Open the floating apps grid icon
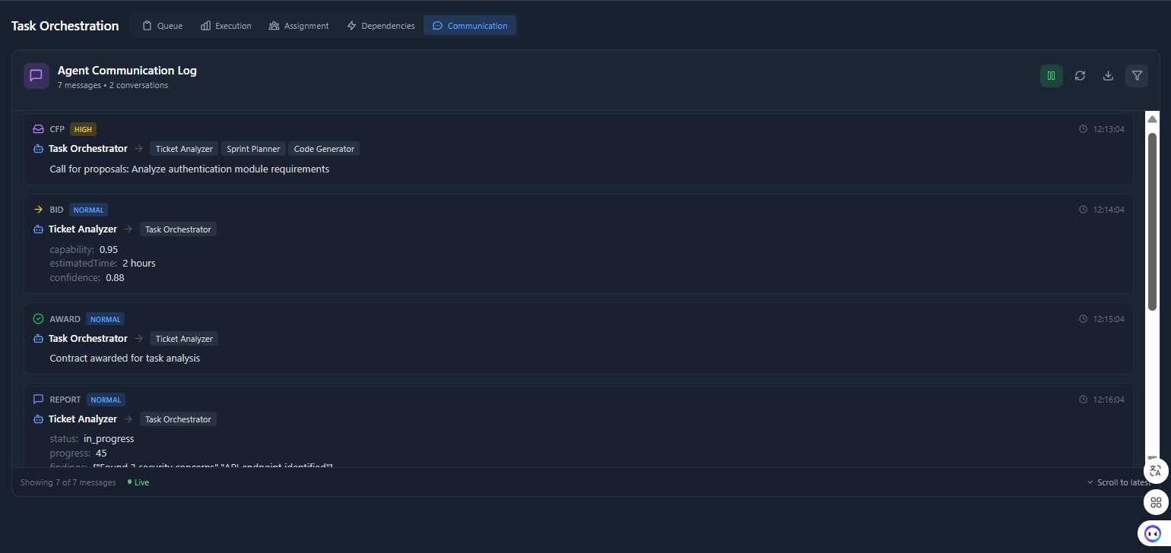The width and height of the screenshot is (1171, 553). (x=1156, y=502)
